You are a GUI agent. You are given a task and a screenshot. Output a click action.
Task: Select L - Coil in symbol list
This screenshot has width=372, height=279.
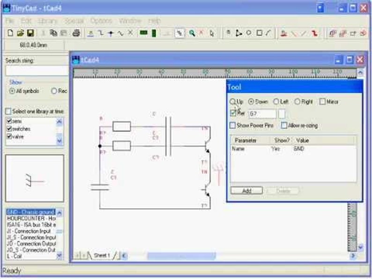15,256
